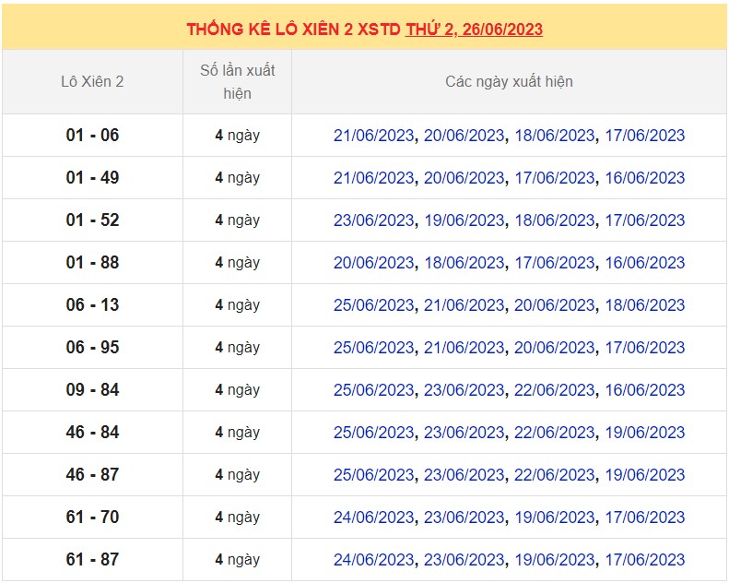Open 16/06/2023 in the 09 - 84 row

coord(644,390)
